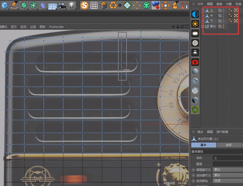Open 编辑器可见 dropdown
The height and width of the screenshot is (186, 243).
[x=228, y=170]
